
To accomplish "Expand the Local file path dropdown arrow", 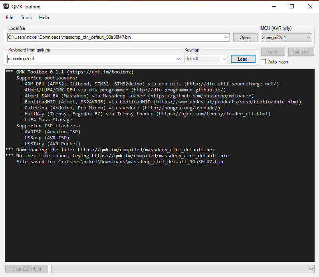I will pyautogui.click(x=226, y=38).
